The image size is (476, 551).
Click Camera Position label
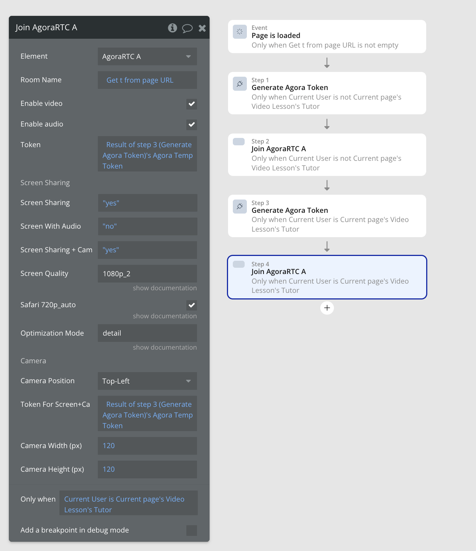coord(48,381)
